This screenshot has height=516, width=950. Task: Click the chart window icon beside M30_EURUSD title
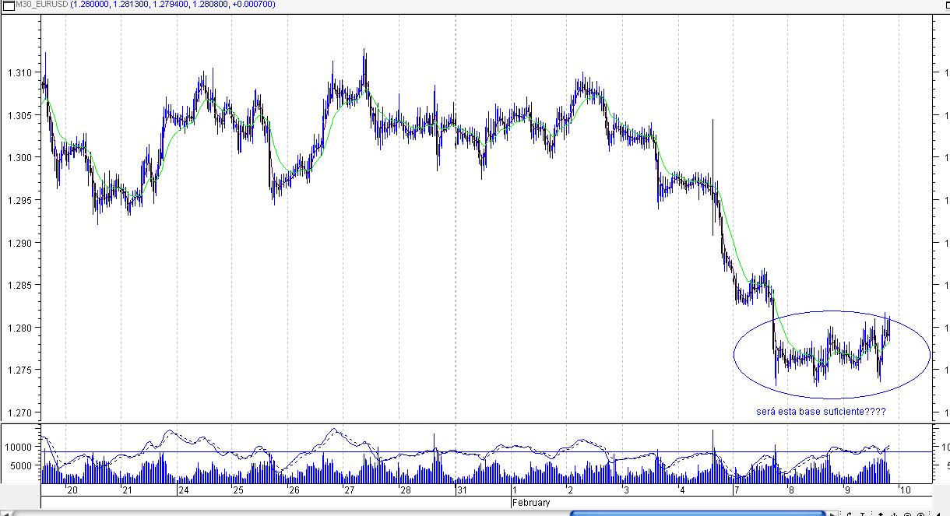8,5
